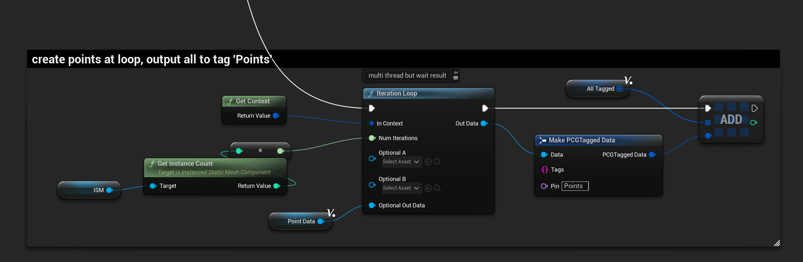Click the ADD node's output execution pin
803x262 pixels.
[754, 108]
